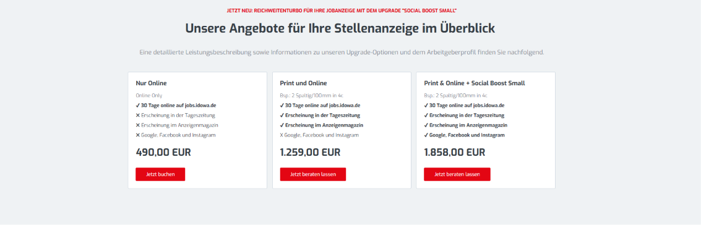Click the red Social Boost Small announcement banner
Screen dimensions: 701x225
(x=350, y=11)
